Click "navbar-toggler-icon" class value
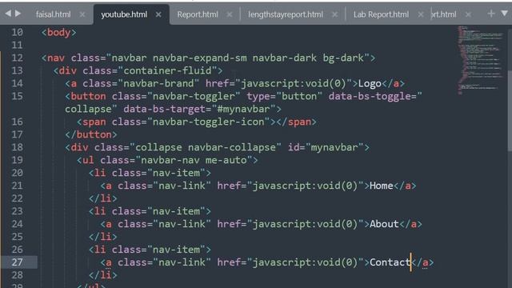This screenshot has width=512, height=288. (x=209, y=122)
